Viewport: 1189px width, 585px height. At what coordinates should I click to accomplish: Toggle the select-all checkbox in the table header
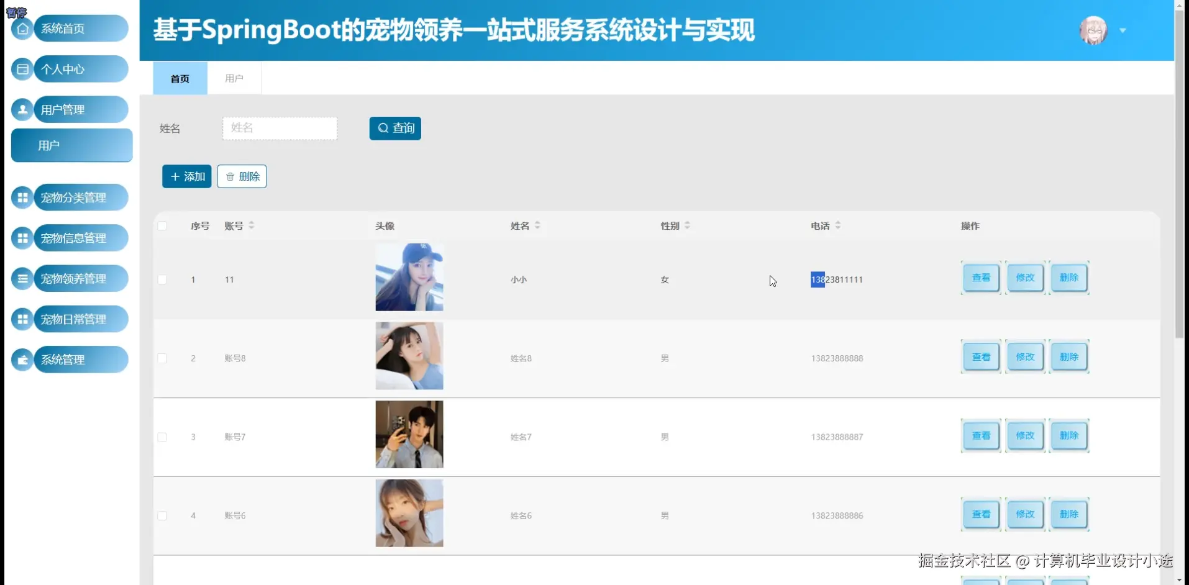pyautogui.click(x=162, y=226)
